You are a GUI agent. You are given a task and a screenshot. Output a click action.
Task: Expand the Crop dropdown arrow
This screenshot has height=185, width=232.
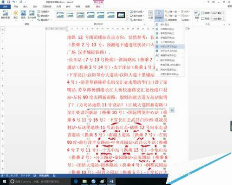coord(197,20)
